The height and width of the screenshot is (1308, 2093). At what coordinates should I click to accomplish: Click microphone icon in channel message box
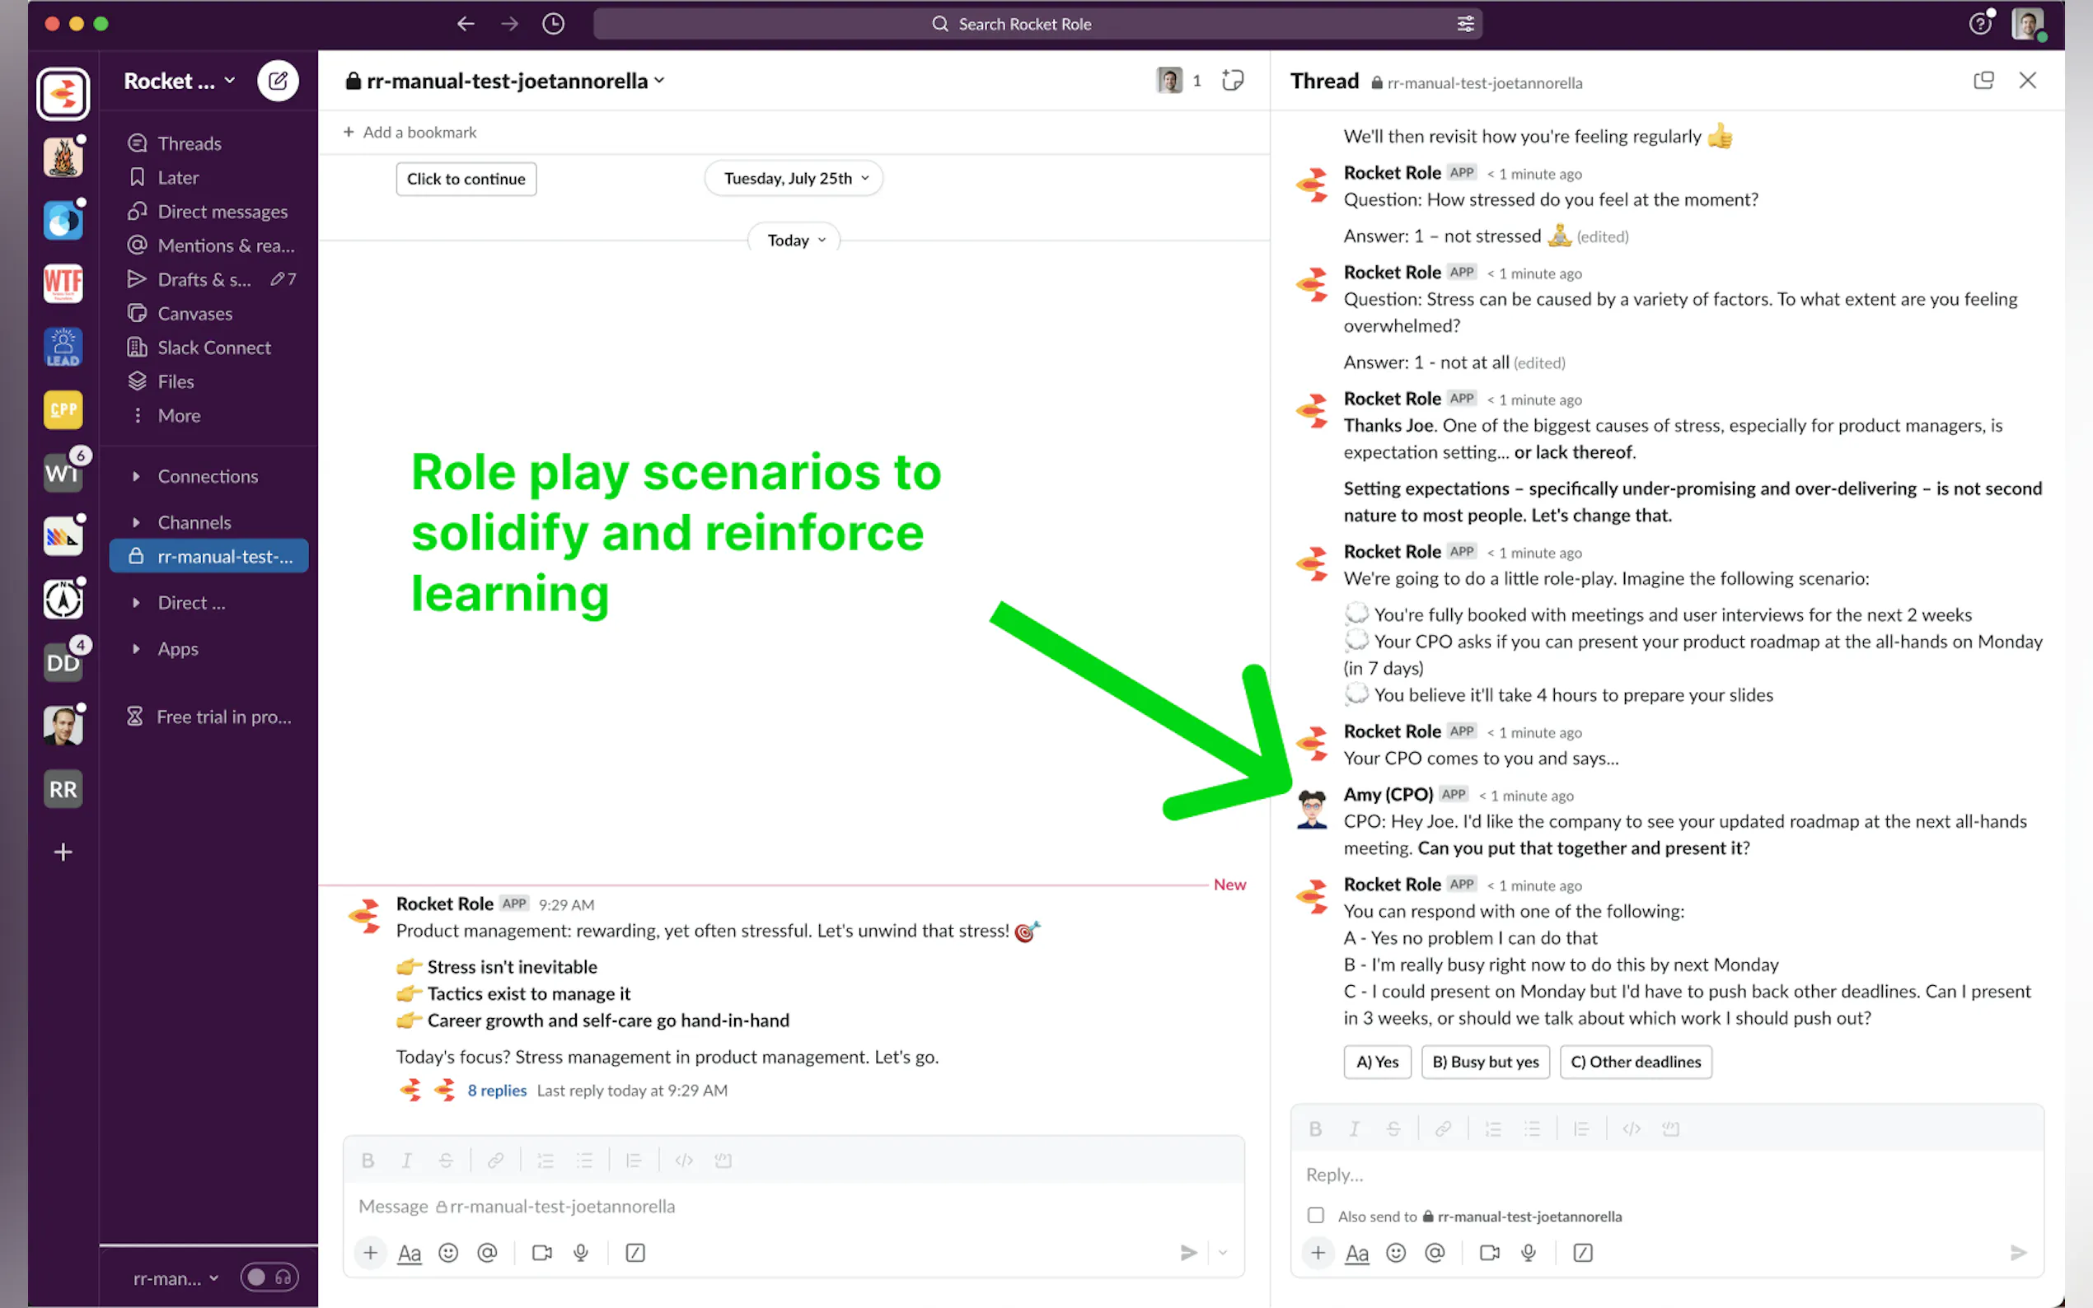tap(581, 1253)
